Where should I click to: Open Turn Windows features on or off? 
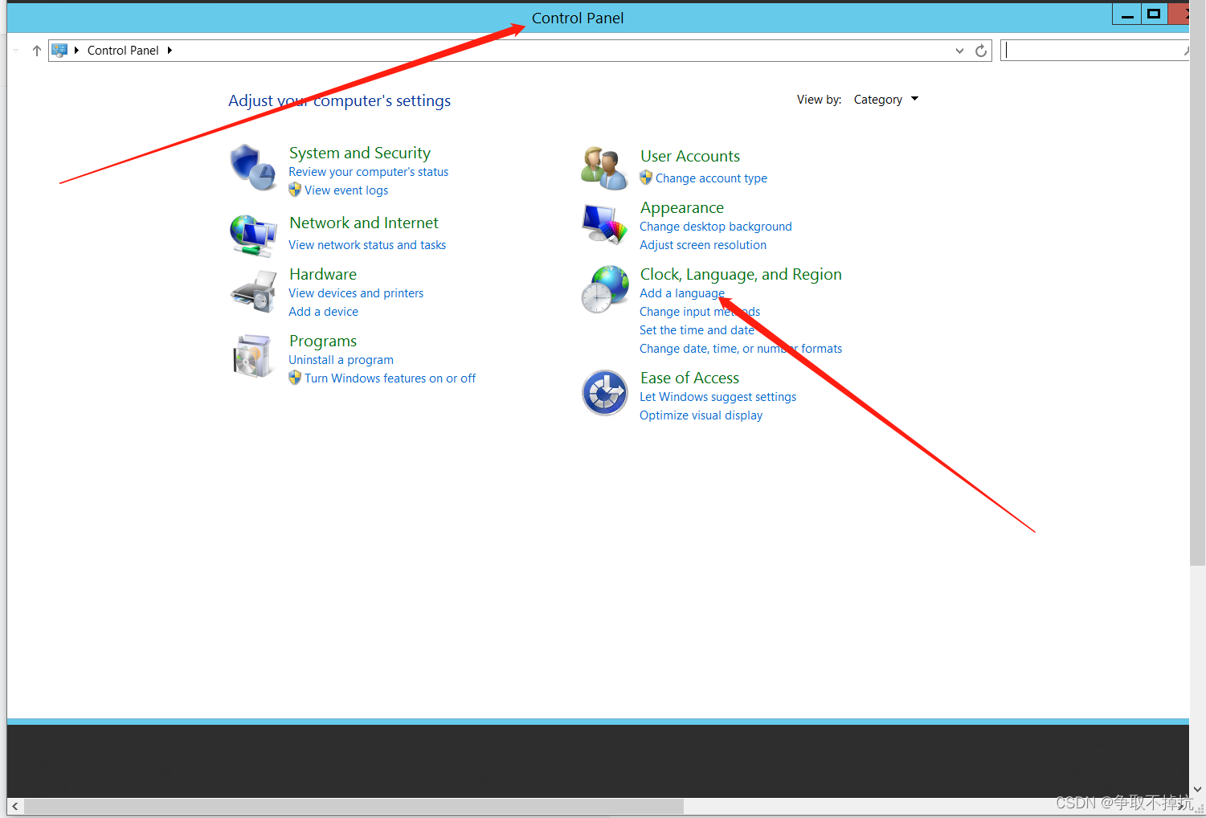(x=390, y=378)
